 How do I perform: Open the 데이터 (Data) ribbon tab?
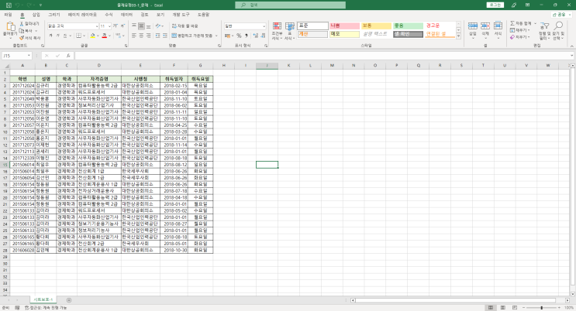[126, 15]
